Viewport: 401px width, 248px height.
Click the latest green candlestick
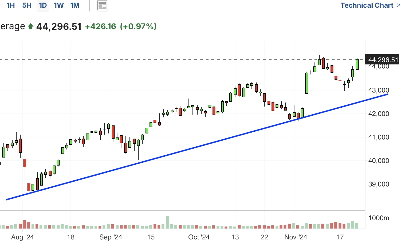[357, 64]
